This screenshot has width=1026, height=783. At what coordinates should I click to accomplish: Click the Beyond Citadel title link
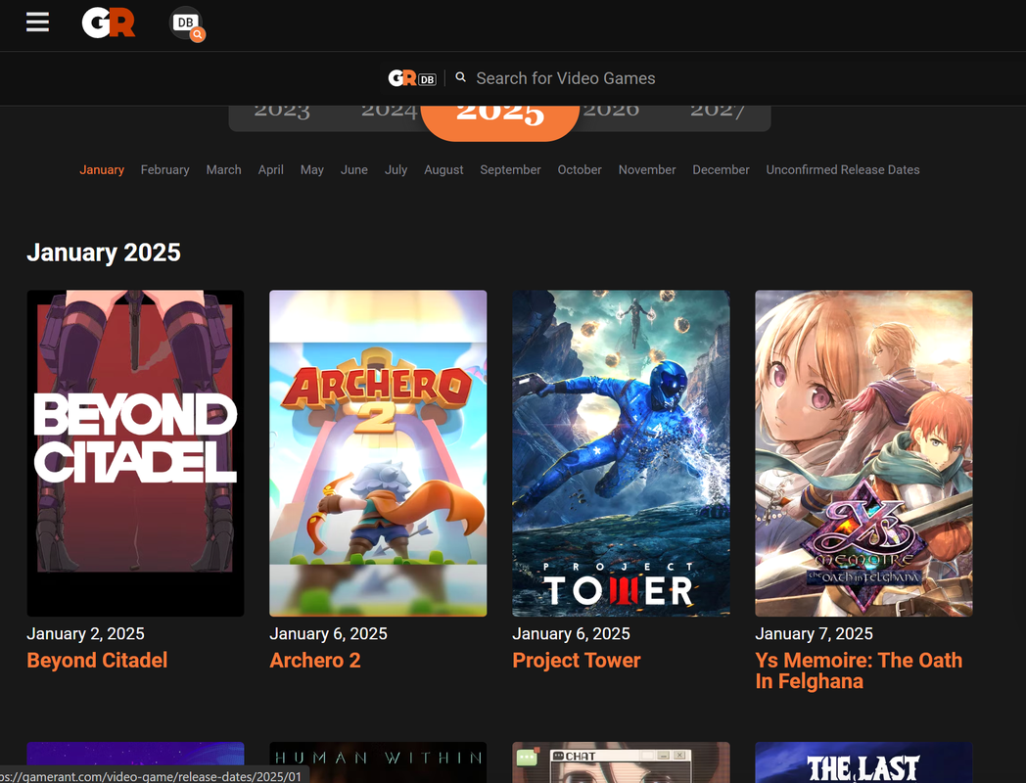98,661
